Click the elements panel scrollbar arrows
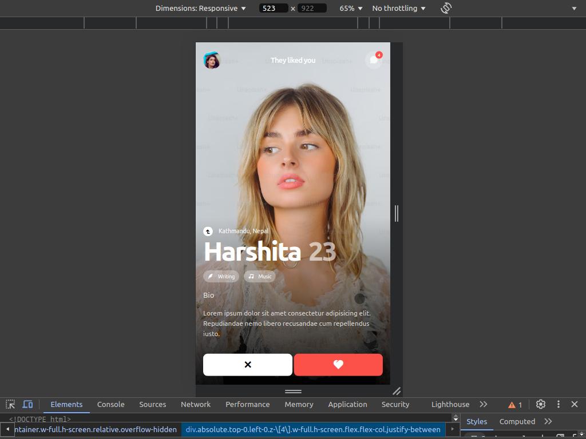This screenshot has height=439, width=586. point(456,418)
